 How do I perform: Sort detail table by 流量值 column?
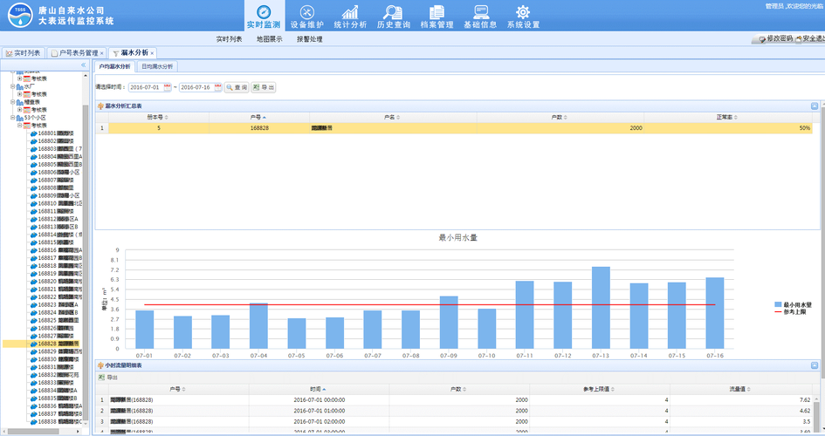click(x=740, y=389)
